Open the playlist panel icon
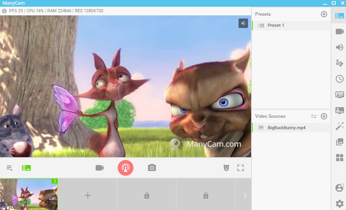346x210 pixels. pyautogui.click(x=9, y=168)
